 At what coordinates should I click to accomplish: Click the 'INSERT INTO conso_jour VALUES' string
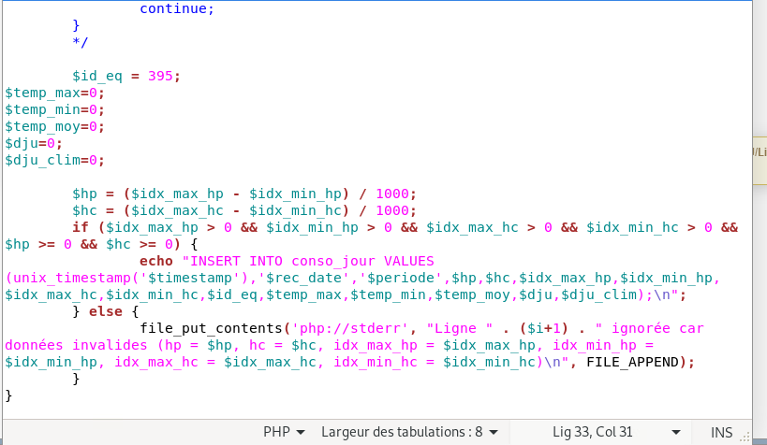click(312, 262)
